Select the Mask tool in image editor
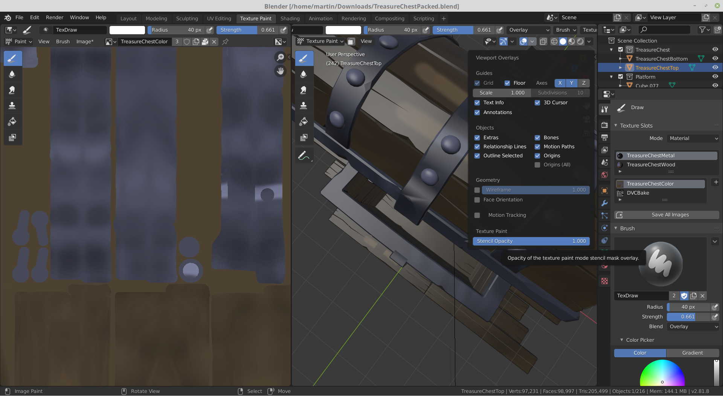This screenshot has height=396, width=723. pyautogui.click(x=12, y=137)
